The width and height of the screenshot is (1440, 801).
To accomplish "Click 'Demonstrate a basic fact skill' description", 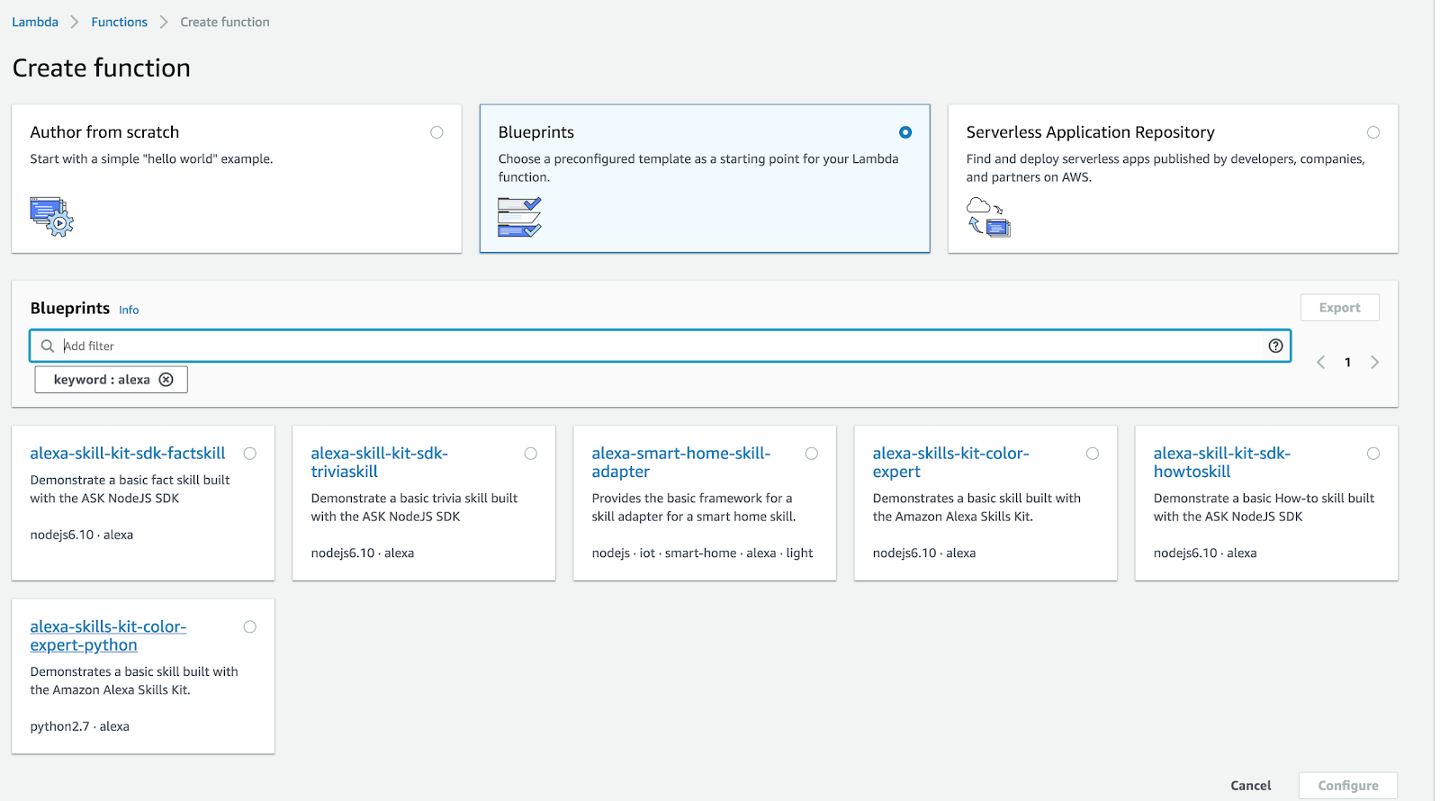I will coord(130,489).
